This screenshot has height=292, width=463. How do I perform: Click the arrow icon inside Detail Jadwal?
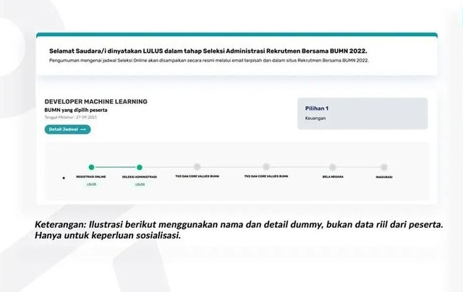tap(82, 129)
